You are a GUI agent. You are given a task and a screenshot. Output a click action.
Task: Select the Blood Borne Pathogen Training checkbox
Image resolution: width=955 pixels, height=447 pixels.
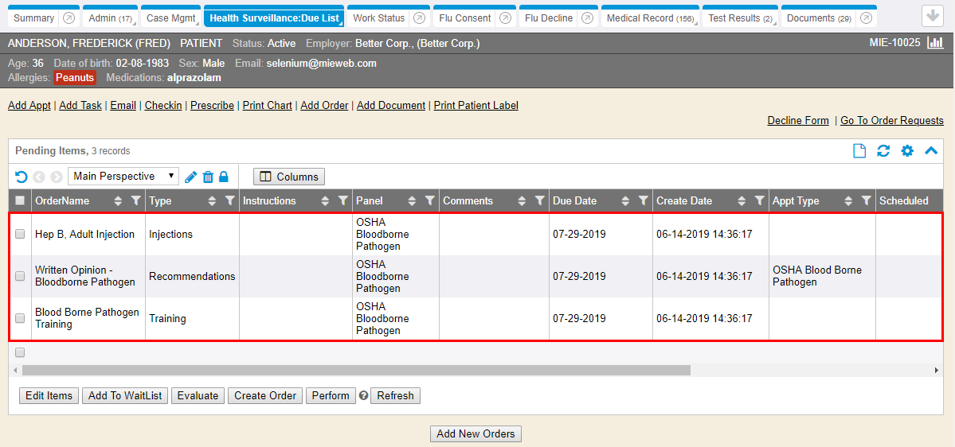[x=20, y=318]
